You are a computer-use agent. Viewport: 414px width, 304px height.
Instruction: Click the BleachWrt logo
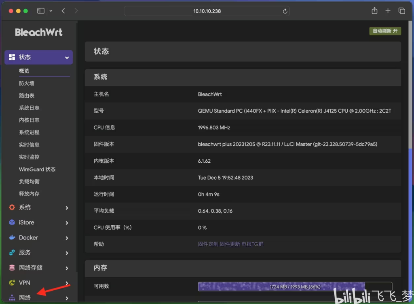[38, 32]
